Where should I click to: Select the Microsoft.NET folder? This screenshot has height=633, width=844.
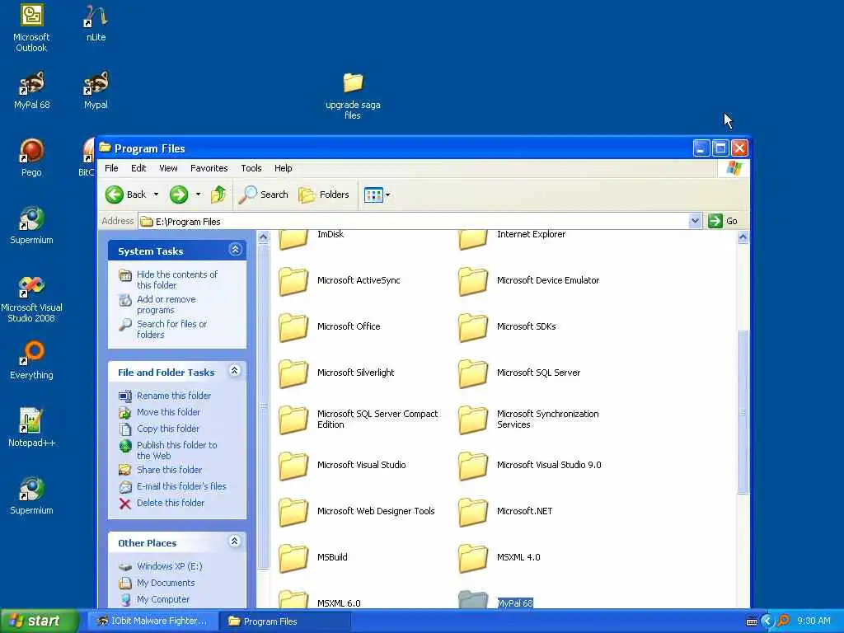click(x=505, y=511)
